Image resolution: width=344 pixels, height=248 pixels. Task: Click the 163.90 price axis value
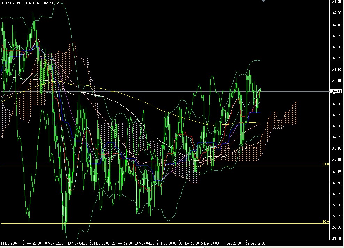click(336, 104)
